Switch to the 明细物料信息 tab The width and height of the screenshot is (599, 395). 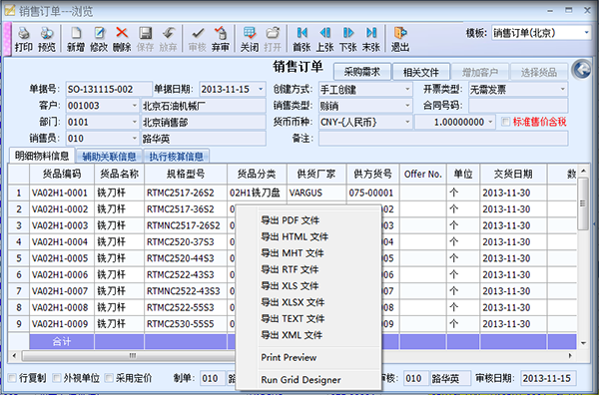tap(42, 156)
